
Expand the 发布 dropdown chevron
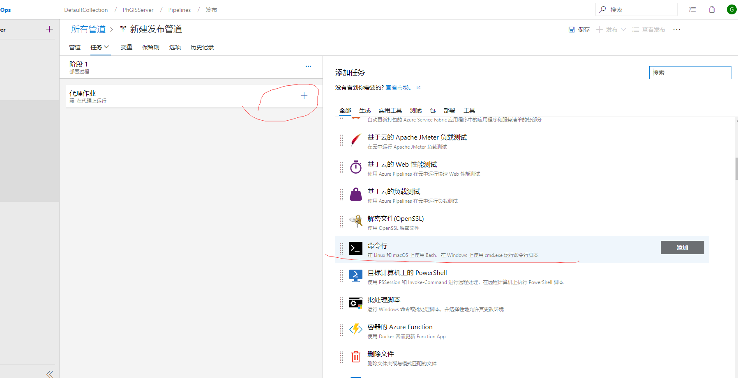pos(623,30)
